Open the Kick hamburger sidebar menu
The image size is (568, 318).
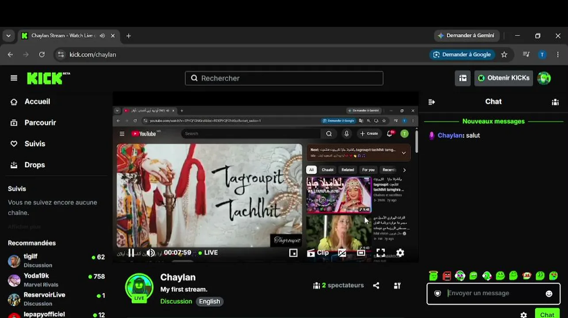pyautogui.click(x=14, y=78)
